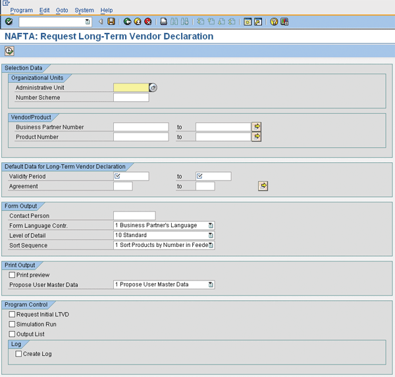Enable Simulation Run checkbox
Viewport: 395px width, 377px height.
pos(12,324)
